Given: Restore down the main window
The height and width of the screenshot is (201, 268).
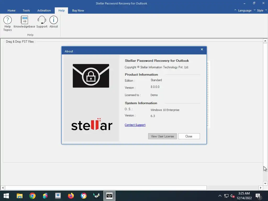Looking at the screenshot, I should tap(254, 3).
